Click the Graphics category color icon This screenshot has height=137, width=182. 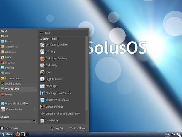[x=2, y=63]
